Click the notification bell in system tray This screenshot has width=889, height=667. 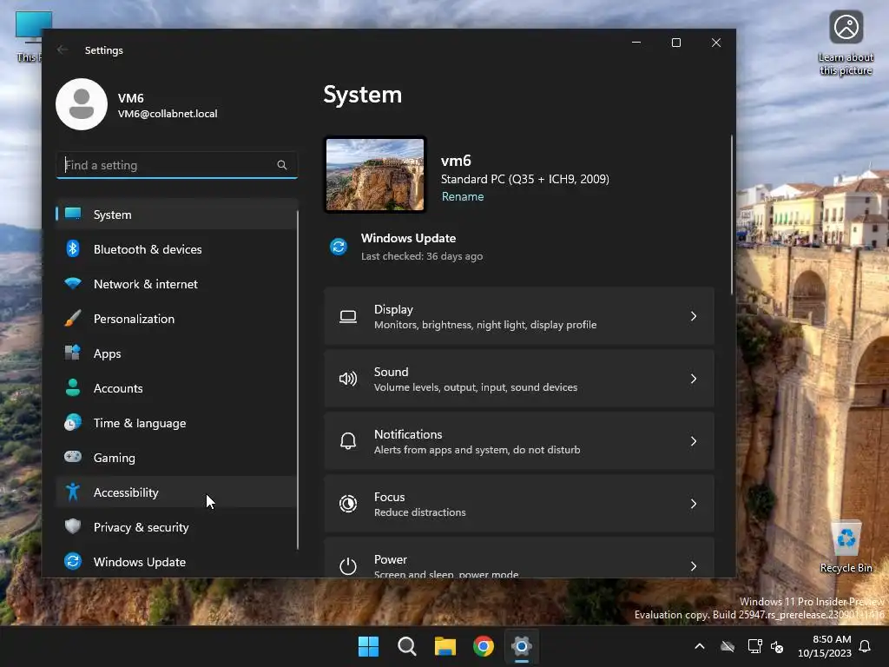(x=866, y=646)
